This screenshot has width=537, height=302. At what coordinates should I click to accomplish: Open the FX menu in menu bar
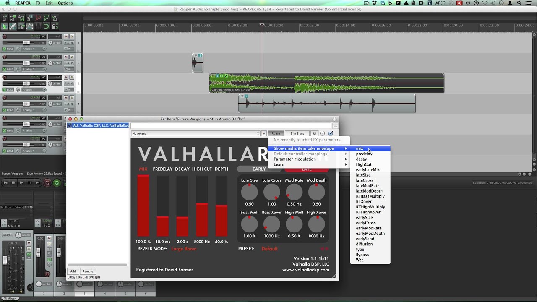coord(38,3)
